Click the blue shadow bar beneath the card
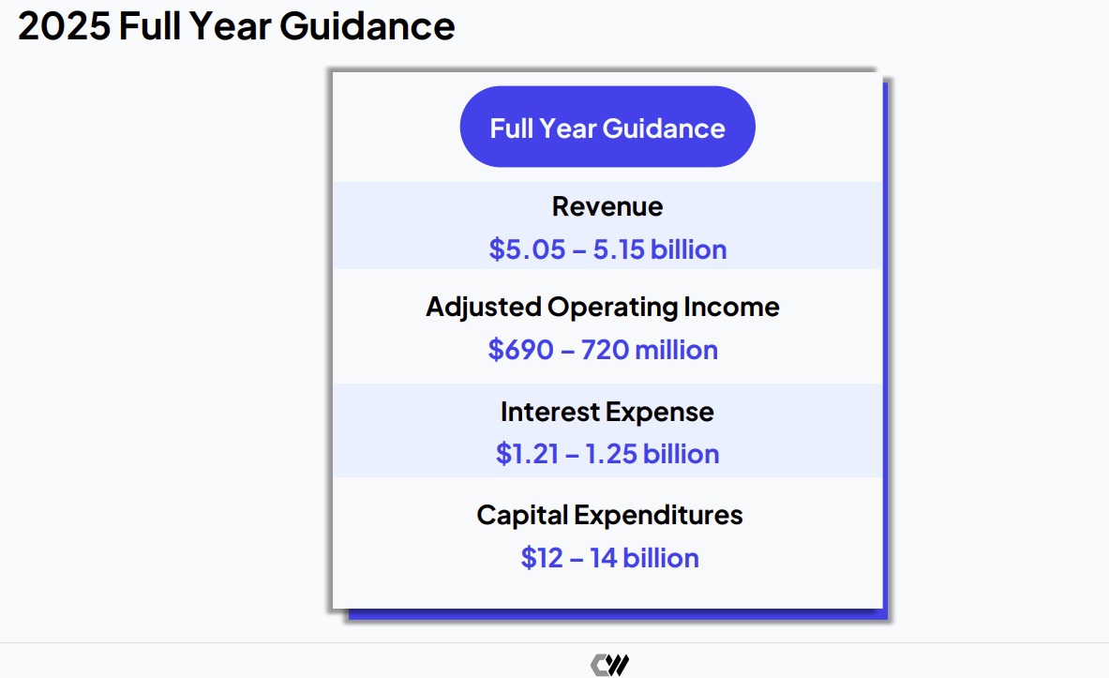 pyautogui.click(x=614, y=615)
